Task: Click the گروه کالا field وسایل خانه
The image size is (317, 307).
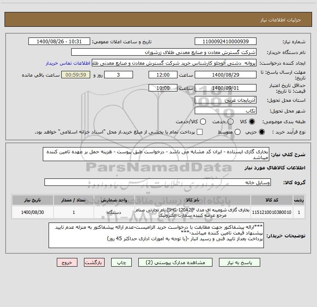Action: point(158,182)
